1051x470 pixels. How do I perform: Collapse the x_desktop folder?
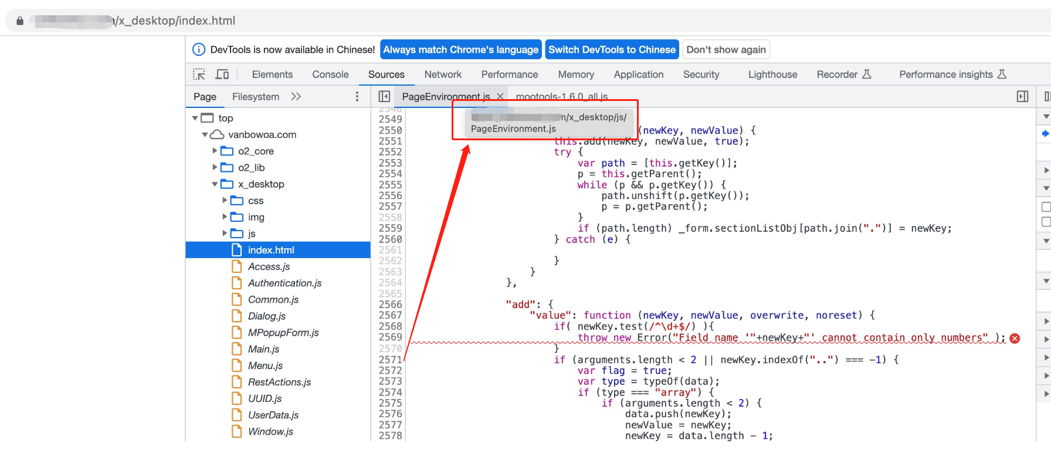pyautogui.click(x=215, y=184)
